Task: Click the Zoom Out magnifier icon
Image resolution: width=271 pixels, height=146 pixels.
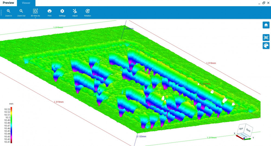Action: coord(21,11)
